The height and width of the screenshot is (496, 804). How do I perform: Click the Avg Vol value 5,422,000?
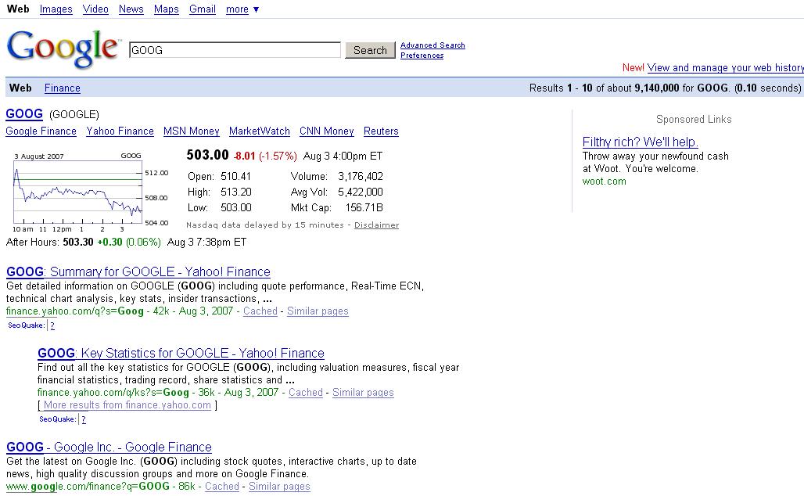361,192
